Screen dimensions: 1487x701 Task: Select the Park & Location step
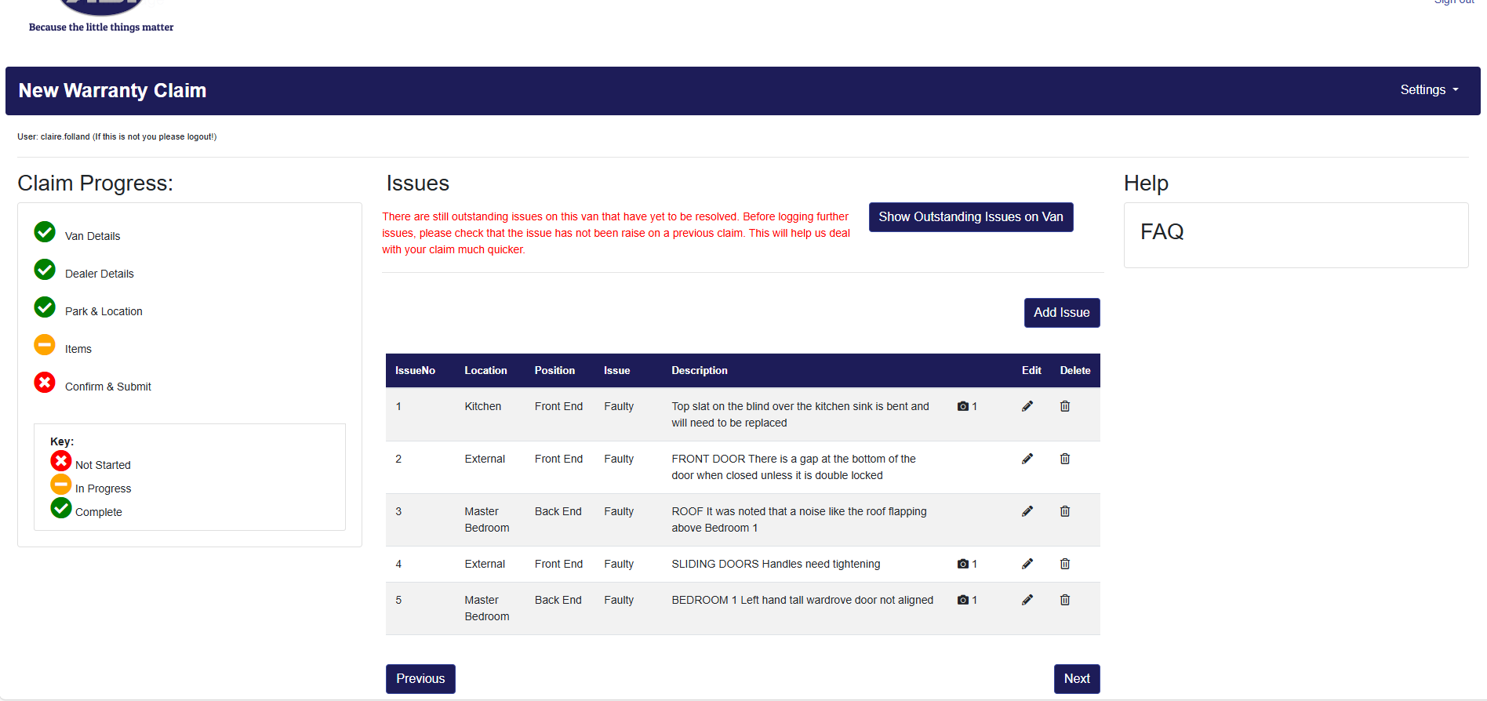tap(104, 311)
